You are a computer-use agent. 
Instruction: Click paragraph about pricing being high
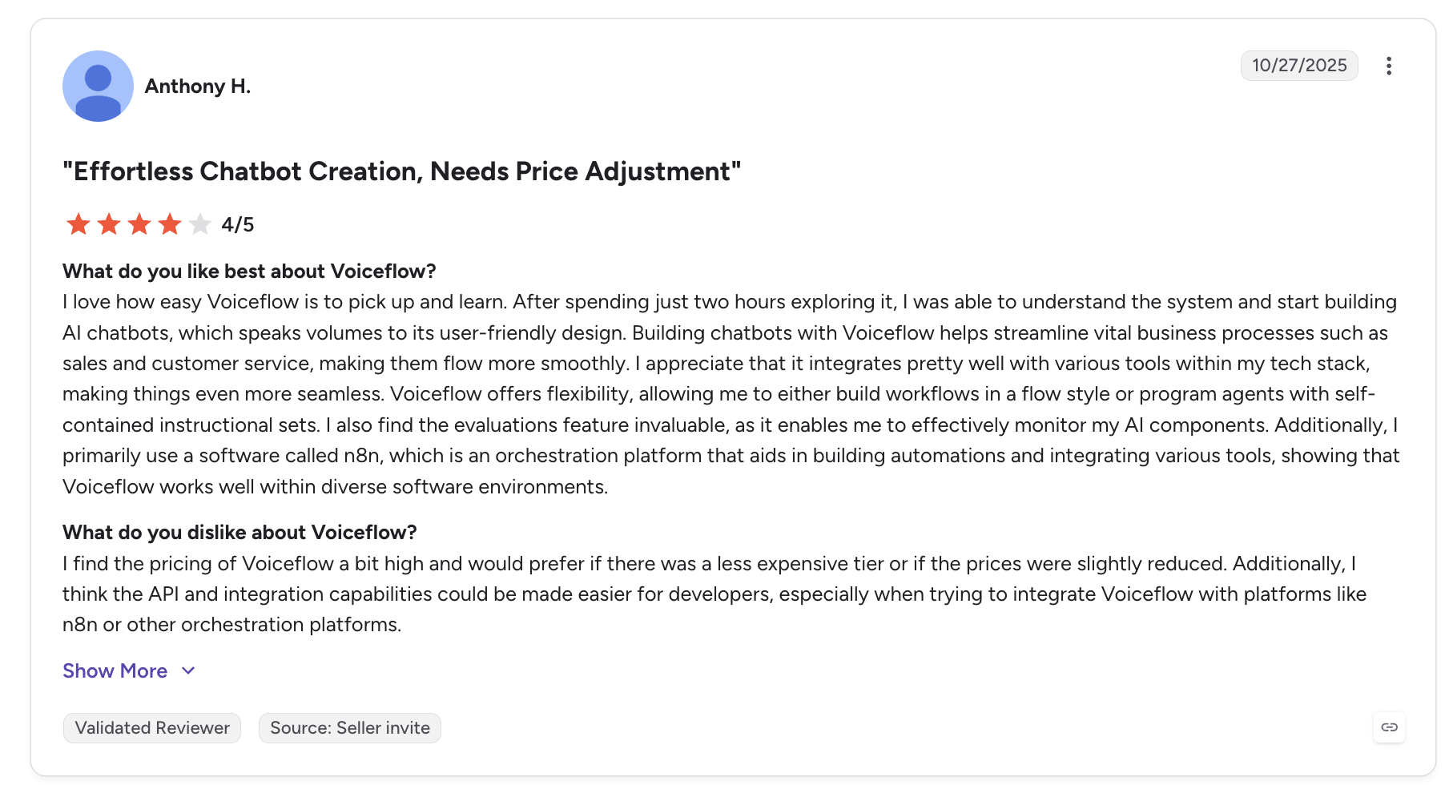[x=714, y=594]
